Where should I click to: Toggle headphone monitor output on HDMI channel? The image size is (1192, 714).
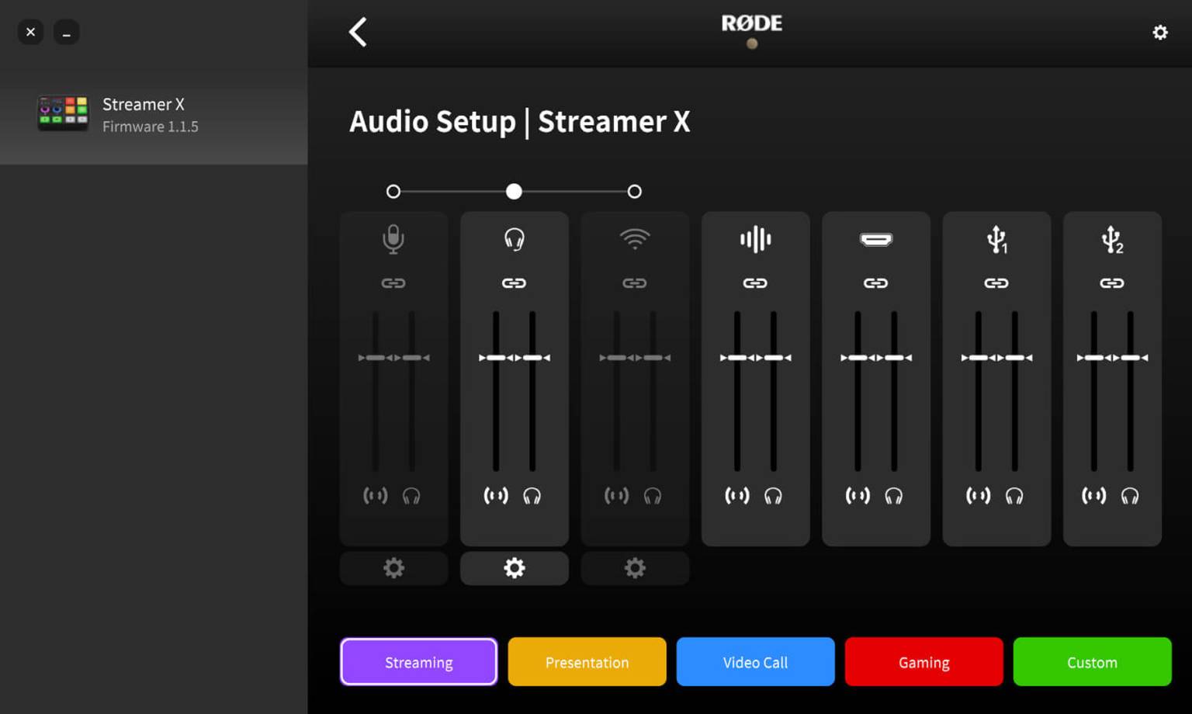point(894,496)
